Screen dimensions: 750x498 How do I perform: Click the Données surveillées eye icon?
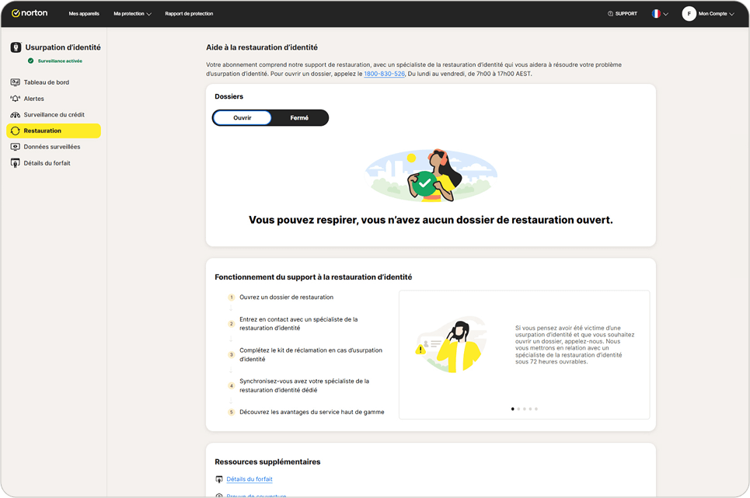[16, 147]
